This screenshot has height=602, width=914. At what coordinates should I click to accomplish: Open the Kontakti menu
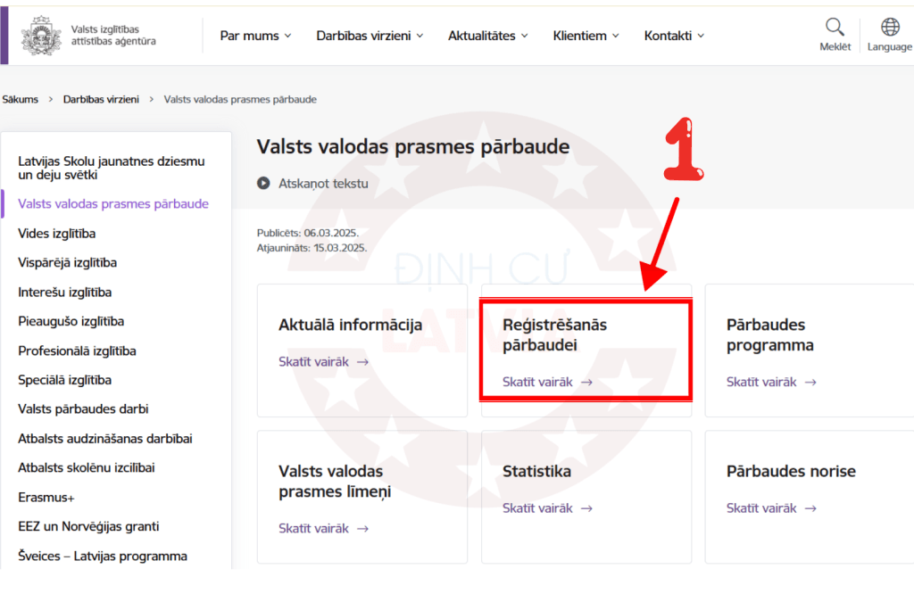click(x=674, y=36)
